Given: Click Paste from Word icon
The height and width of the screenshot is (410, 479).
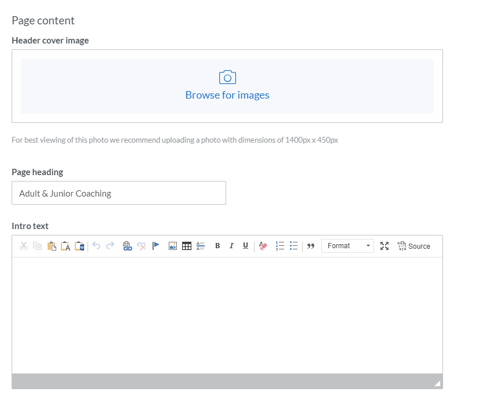Looking at the screenshot, I should (x=79, y=246).
